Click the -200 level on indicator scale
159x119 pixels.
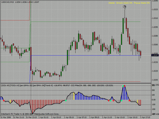pyautogui.click(x=153, y=109)
